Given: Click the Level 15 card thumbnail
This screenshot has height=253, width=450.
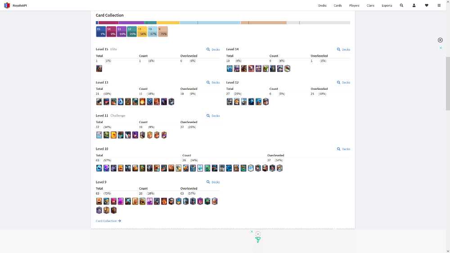Looking at the screenshot, I should pos(99,68).
